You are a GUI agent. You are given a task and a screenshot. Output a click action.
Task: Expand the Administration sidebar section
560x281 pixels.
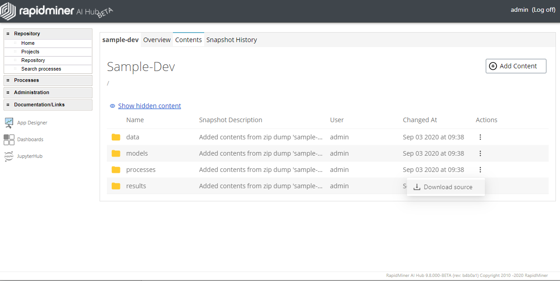pyautogui.click(x=48, y=92)
